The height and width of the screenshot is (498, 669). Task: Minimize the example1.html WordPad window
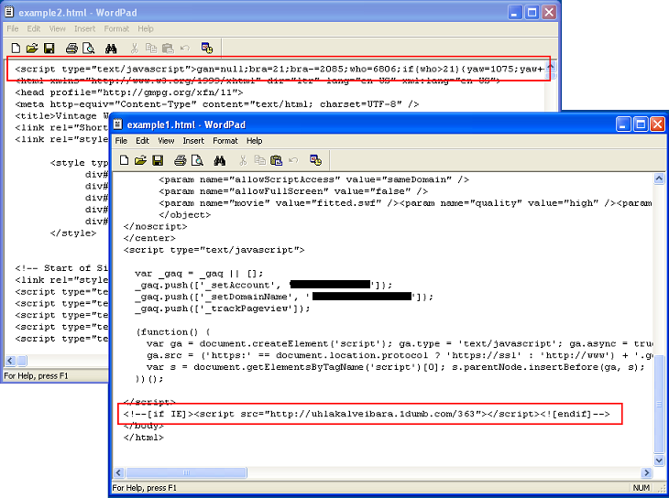(x=623, y=124)
